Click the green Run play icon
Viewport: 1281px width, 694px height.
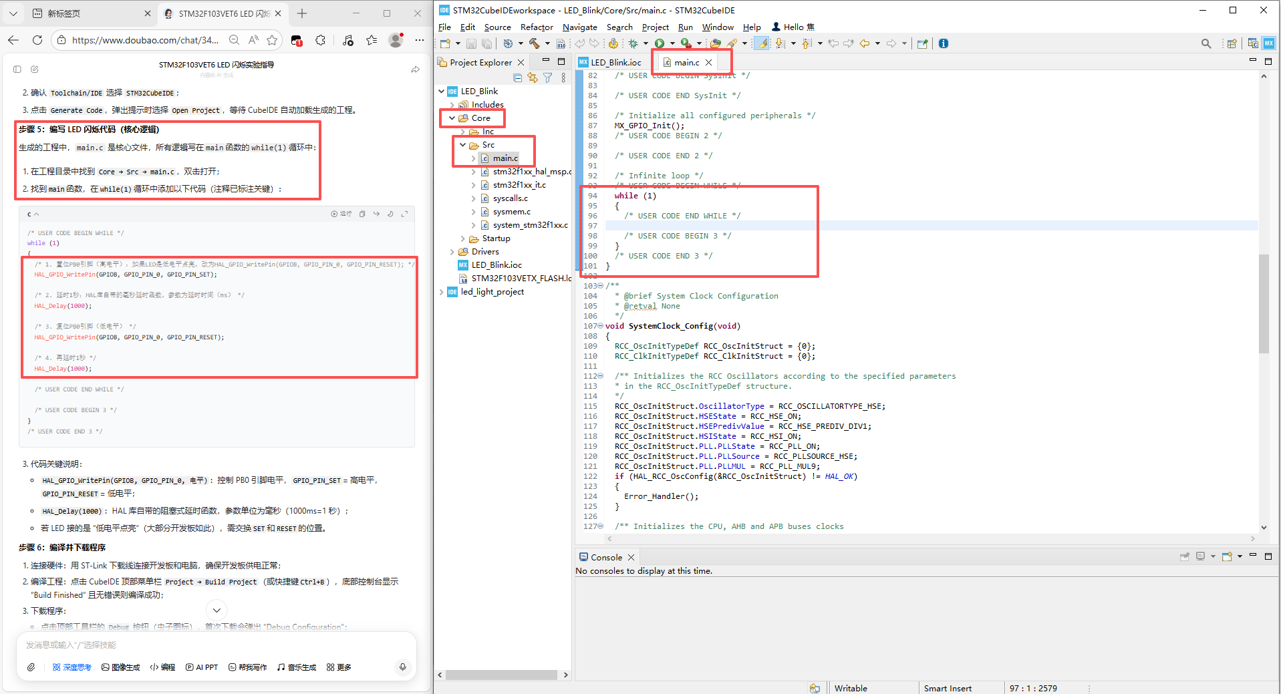[x=660, y=43]
